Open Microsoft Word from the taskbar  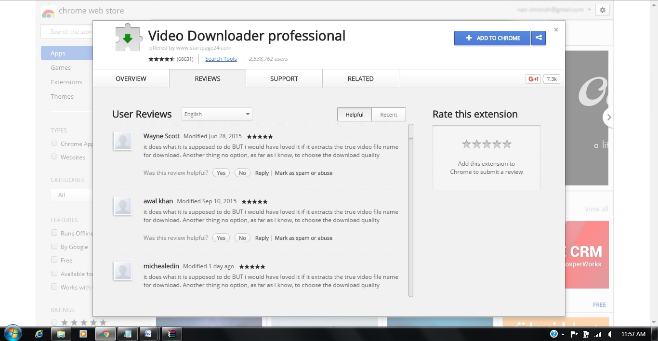pyautogui.click(x=148, y=334)
